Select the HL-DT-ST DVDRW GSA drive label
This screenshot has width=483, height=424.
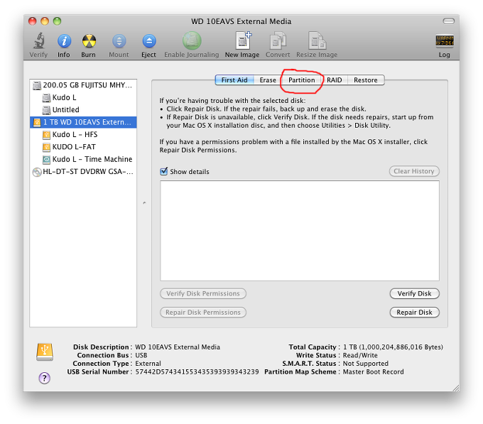pos(88,171)
